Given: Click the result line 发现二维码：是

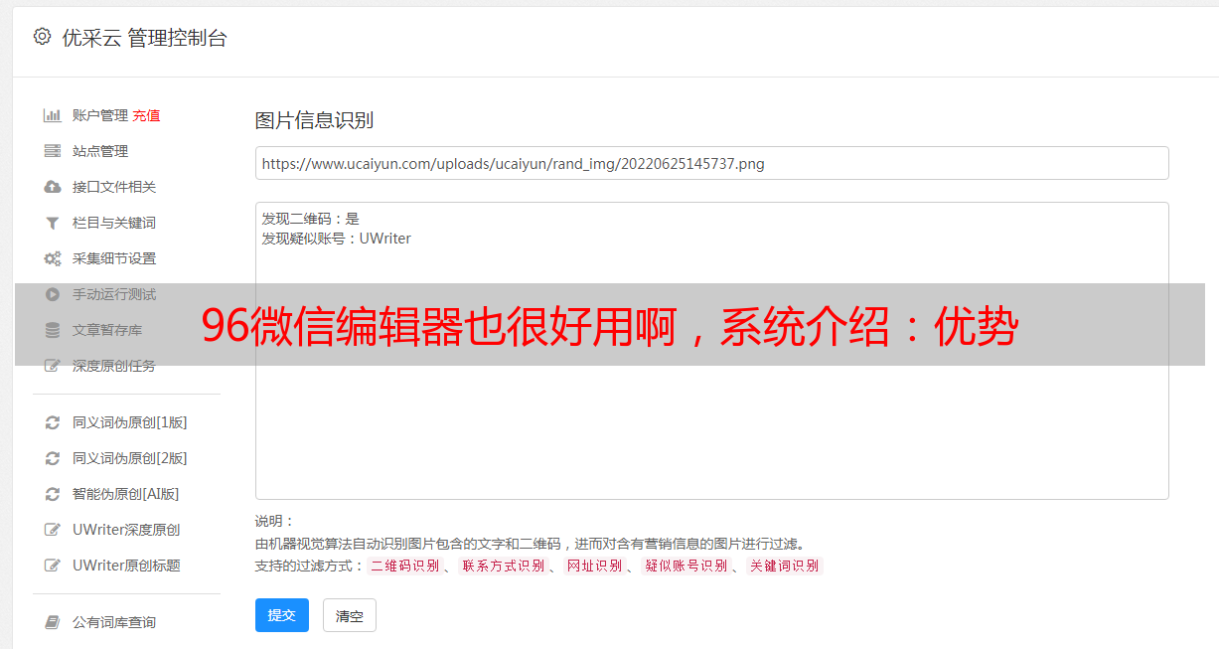Looking at the screenshot, I should click(x=310, y=219).
